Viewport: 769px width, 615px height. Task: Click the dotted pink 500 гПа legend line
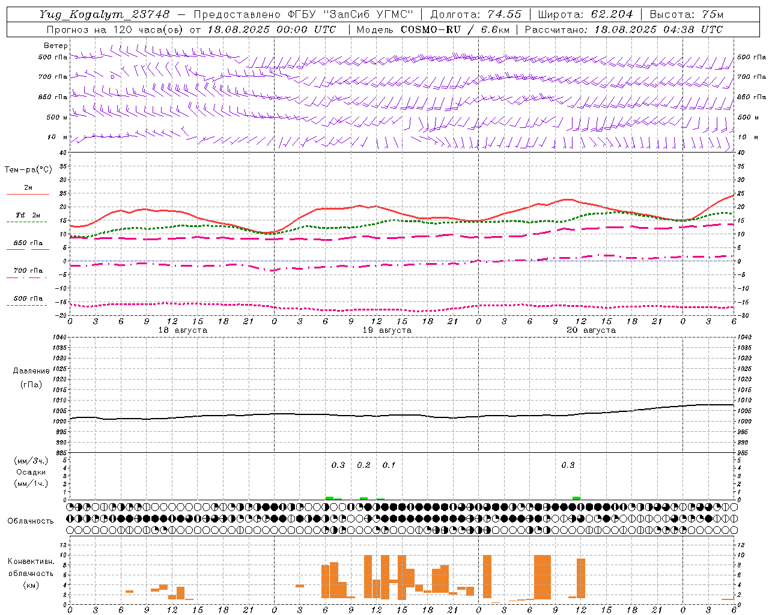[x=26, y=305]
